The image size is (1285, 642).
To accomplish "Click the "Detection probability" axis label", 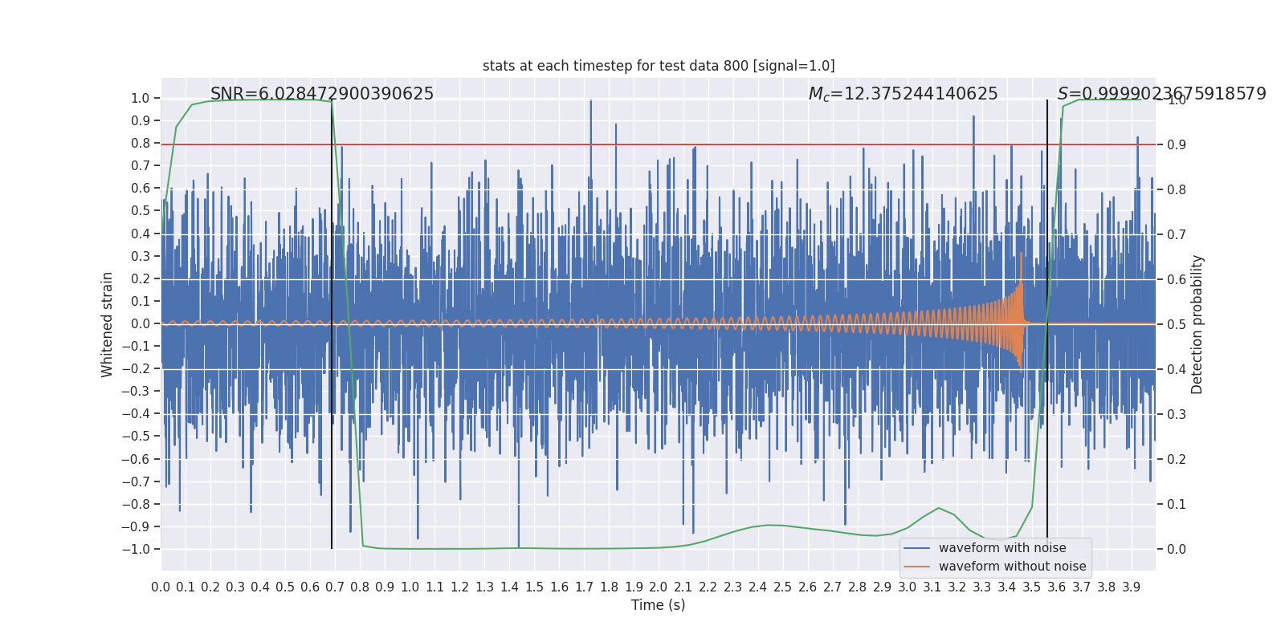I will (1197, 324).
